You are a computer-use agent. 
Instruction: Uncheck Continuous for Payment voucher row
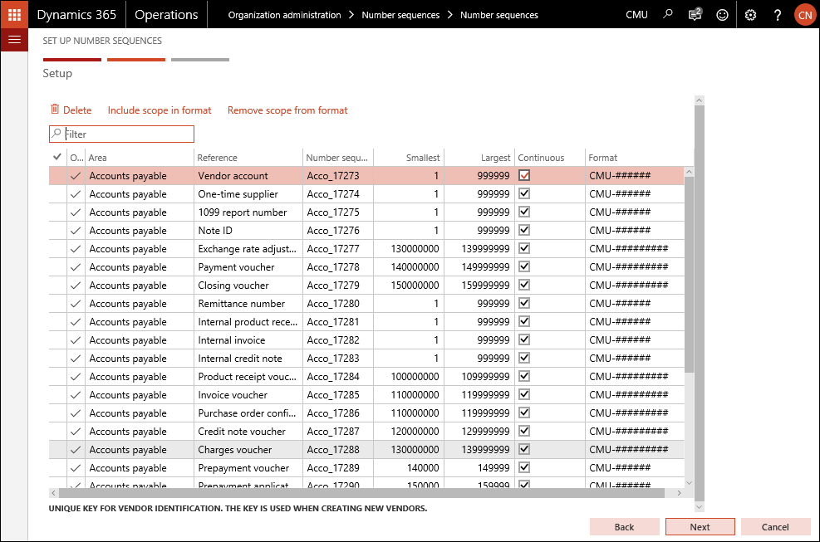pyautogui.click(x=524, y=267)
